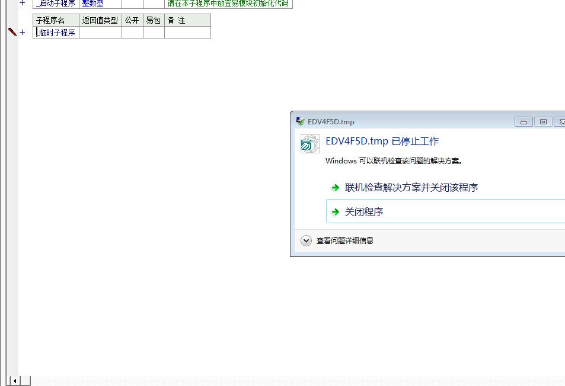The image size is (565, 386).
Task: Toggle the 易包 cell for 临时子程序
Action: (x=154, y=33)
